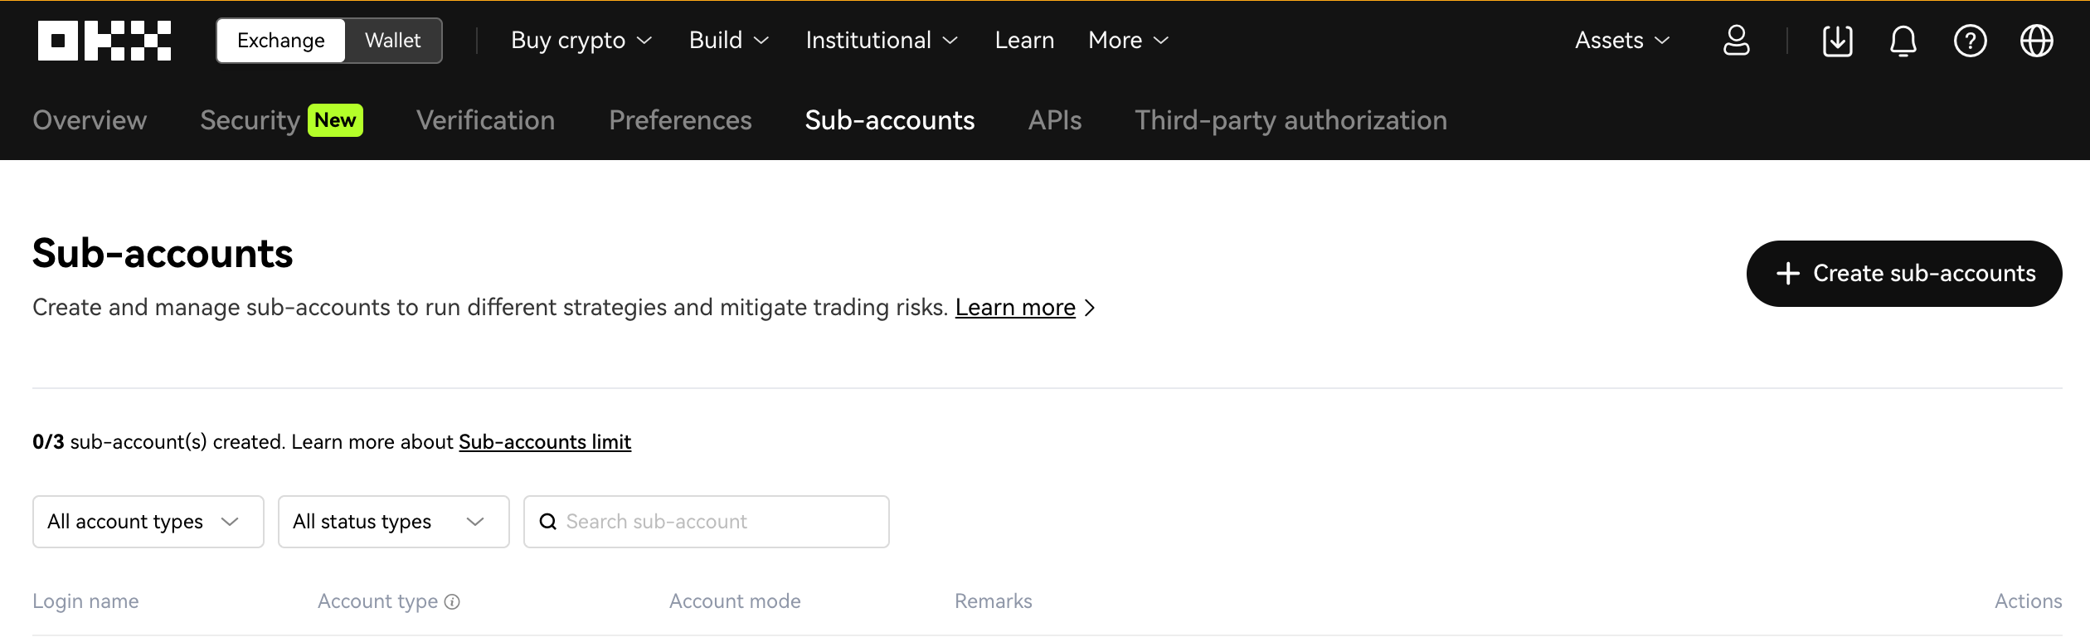
Task: Open the Learn menu item
Action: (x=1024, y=41)
